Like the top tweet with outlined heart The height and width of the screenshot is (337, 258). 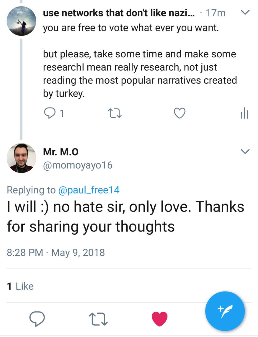pyautogui.click(x=180, y=113)
